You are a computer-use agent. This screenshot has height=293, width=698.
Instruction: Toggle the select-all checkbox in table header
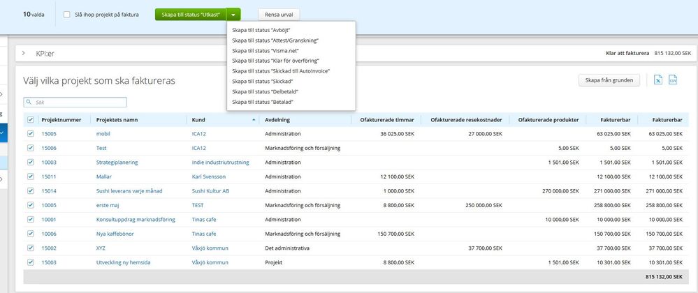(30, 120)
